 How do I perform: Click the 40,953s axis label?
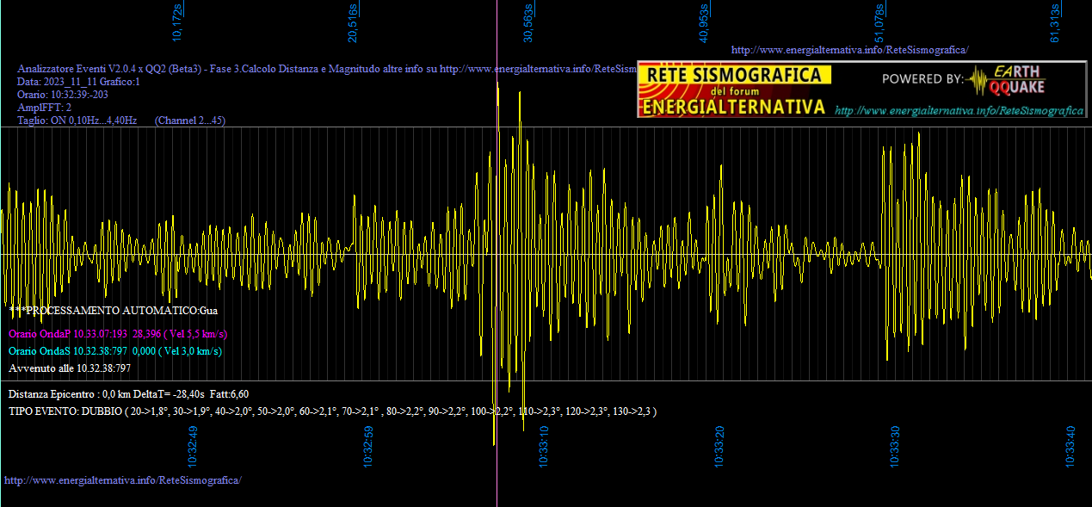(x=704, y=22)
